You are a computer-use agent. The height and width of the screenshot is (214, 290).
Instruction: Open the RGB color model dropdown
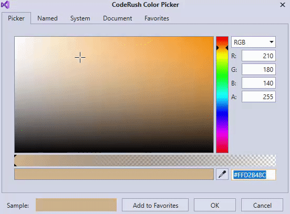(x=253, y=42)
